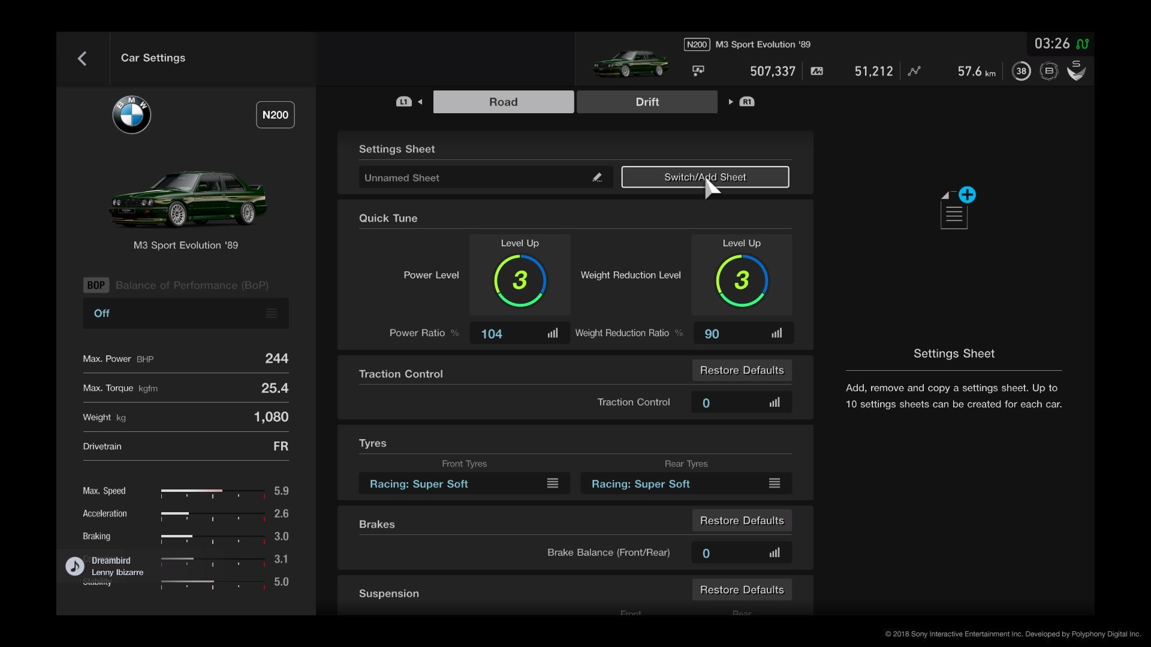Click the distance graph icon beside 57.6 km
The height and width of the screenshot is (647, 1151).
pyautogui.click(x=914, y=71)
